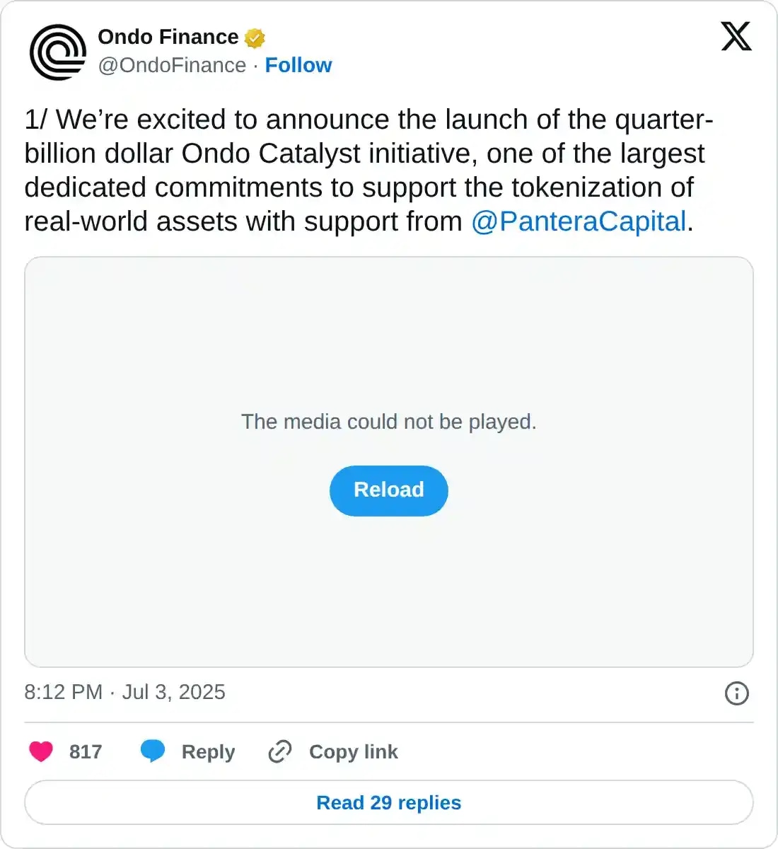Open the tweet via its timestamp
Screen dimensions: 778x849
tap(124, 693)
